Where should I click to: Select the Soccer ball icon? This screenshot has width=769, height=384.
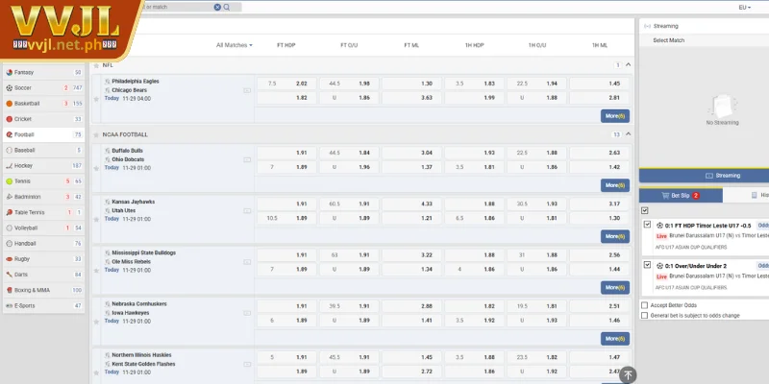tap(9, 88)
